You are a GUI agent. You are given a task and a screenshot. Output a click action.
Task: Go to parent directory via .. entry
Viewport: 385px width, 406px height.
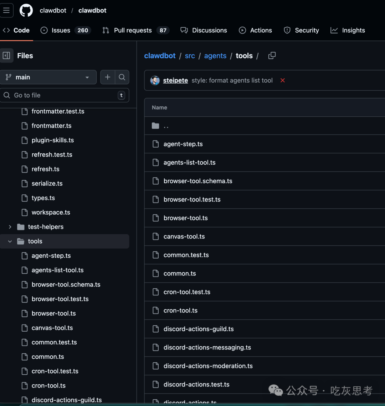[166, 126]
